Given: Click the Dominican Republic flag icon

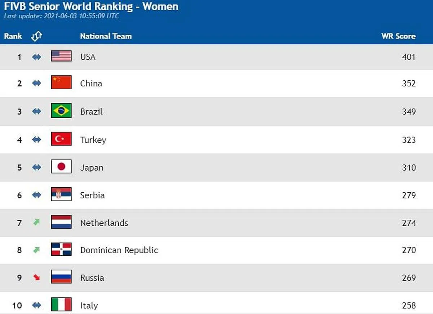Looking at the screenshot, I should pos(61,250).
